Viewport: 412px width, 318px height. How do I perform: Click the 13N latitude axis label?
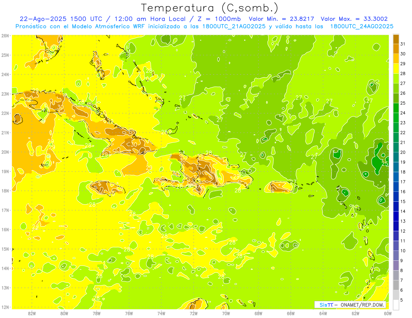[5, 287]
